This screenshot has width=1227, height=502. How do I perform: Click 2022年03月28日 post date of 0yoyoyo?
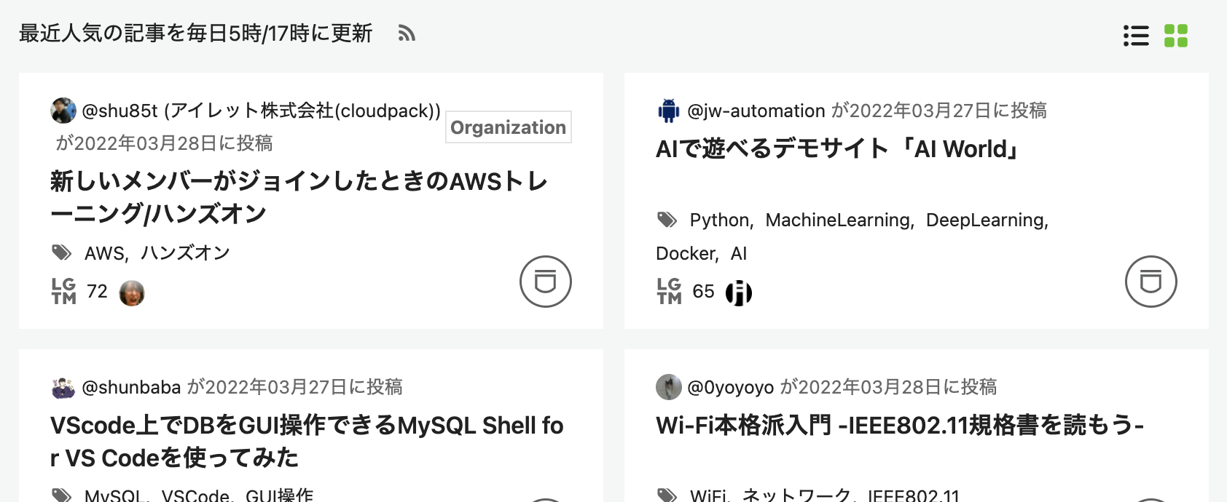[x=871, y=387]
